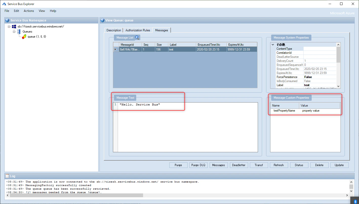Click the Service Bus Explorer title bar icon
Image resolution: width=359 pixels, height=204 pixels.
[4, 4]
